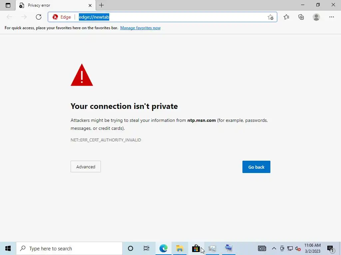Refresh the current page
The image size is (341, 255).
pos(39,17)
